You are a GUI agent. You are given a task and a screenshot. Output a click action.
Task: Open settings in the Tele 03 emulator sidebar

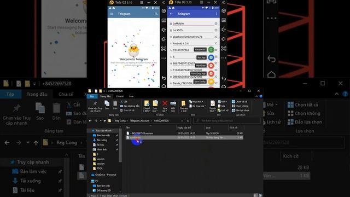pyautogui.click(x=224, y=11)
